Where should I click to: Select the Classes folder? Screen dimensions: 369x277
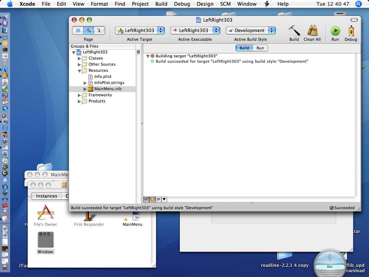click(x=95, y=58)
